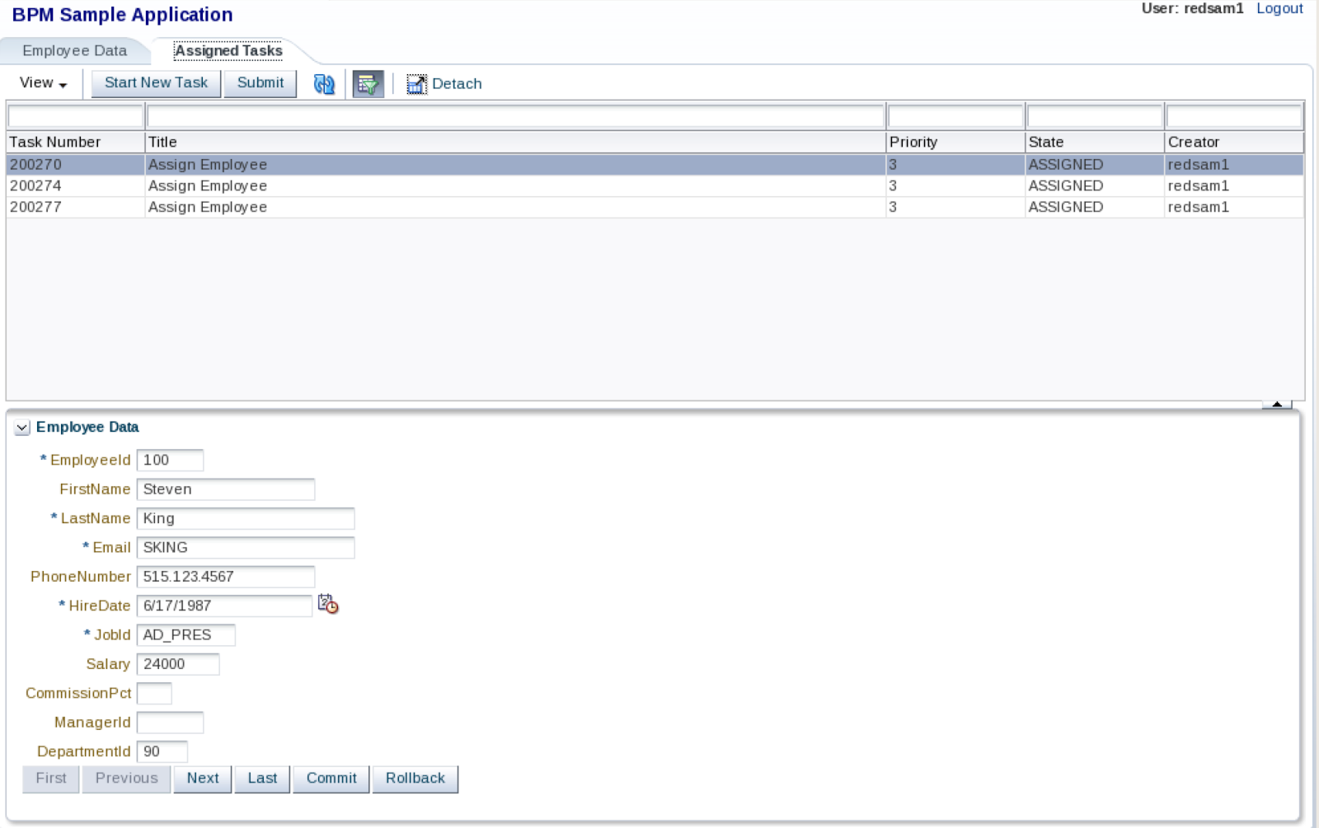Viewport: 1319px width, 828px height.
Task: Click the Start New Task button
Action: 156,83
